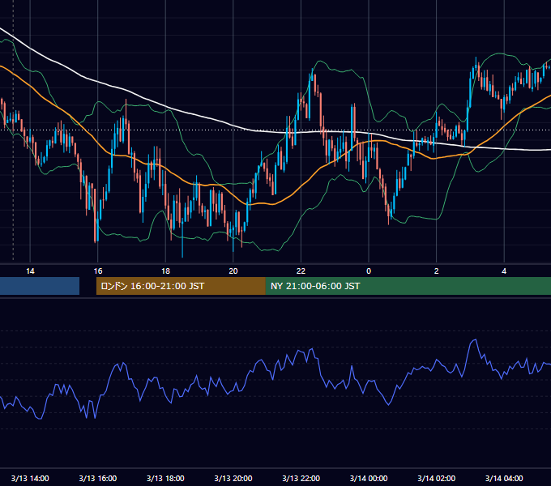The height and width of the screenshot is (486, 551).
Task: Click the 3/13 22:00 time label
Action: click(x=301, y=478)
